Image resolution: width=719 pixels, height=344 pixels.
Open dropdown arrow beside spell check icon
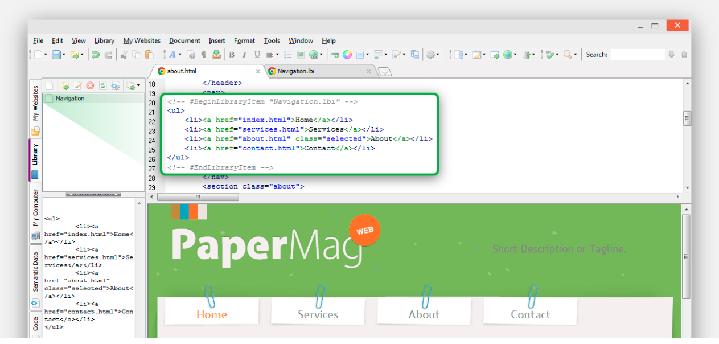click(557, 55)
